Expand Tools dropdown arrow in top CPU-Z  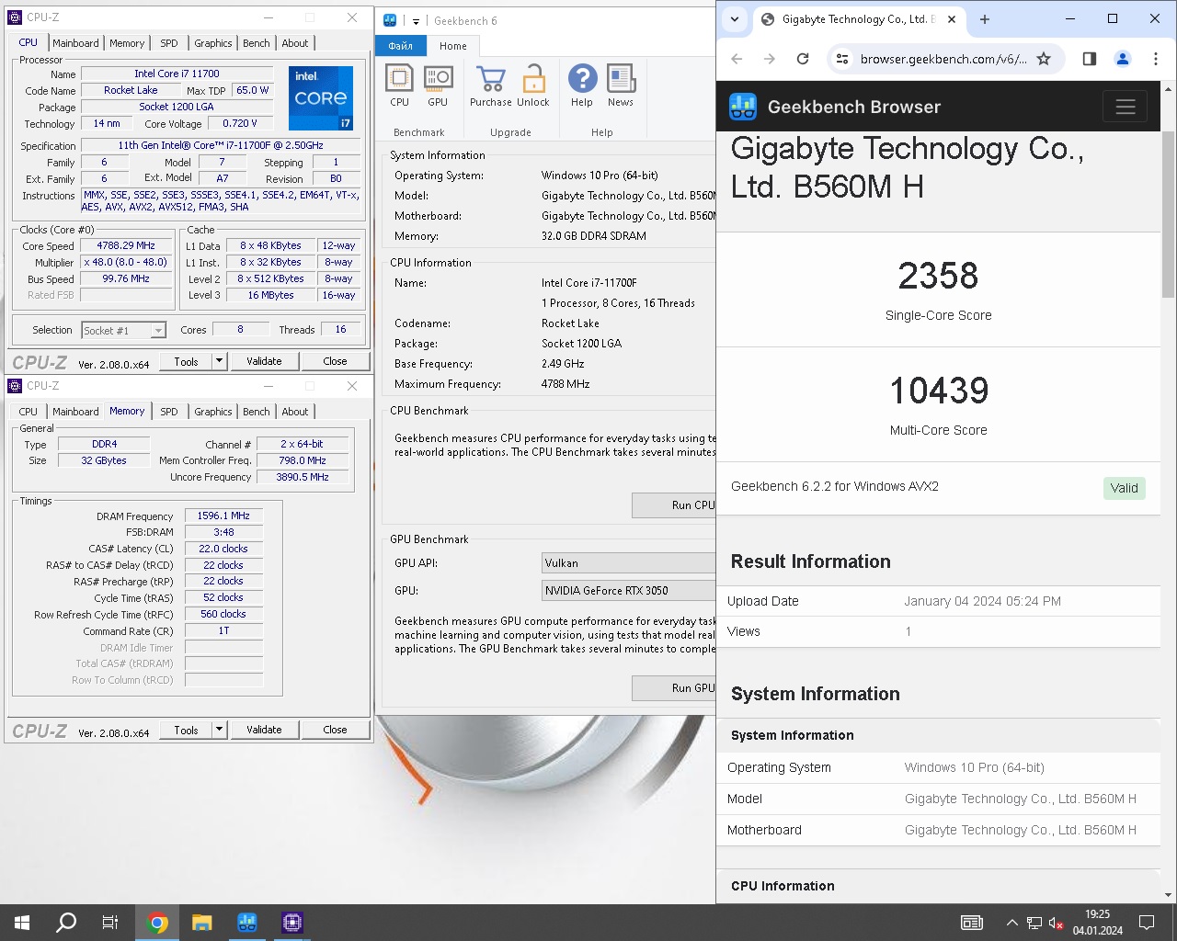coord(219,361)
